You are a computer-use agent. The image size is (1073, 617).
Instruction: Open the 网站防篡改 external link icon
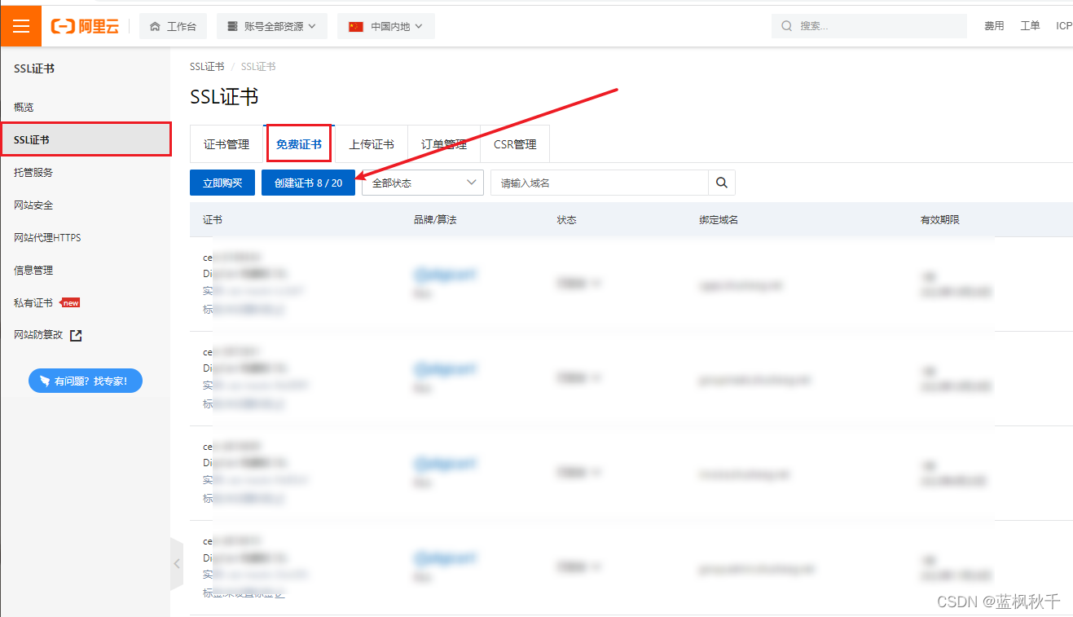pos(76,335)
